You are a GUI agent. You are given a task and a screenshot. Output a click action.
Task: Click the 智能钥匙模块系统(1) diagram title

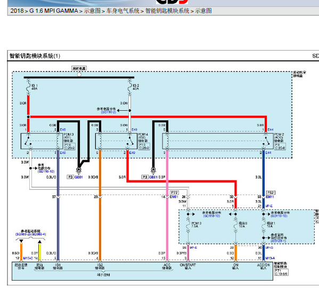(35, 56)
